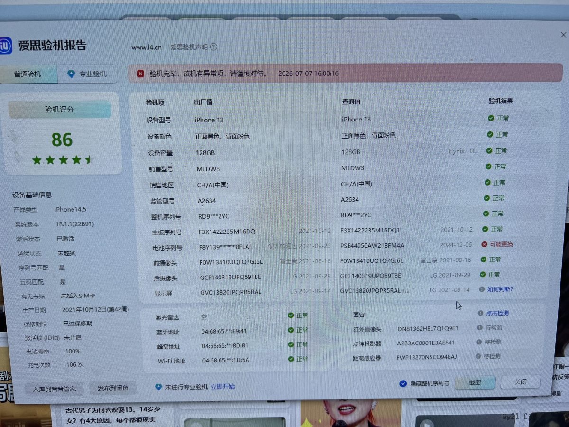569x427 pixels.
Task: Click the diamond icon on 专业验机 tab
Action: click(71, 74)
